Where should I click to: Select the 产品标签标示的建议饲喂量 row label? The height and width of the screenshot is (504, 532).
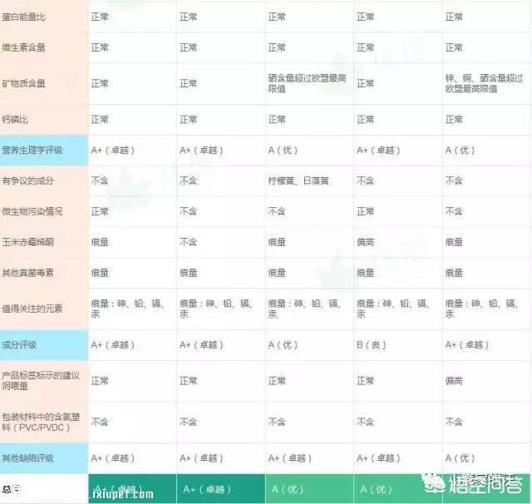(41, 380)
